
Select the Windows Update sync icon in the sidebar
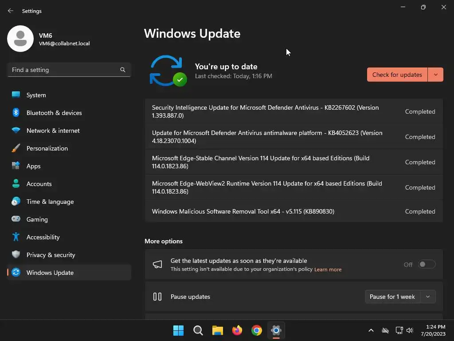click(16, 272)
